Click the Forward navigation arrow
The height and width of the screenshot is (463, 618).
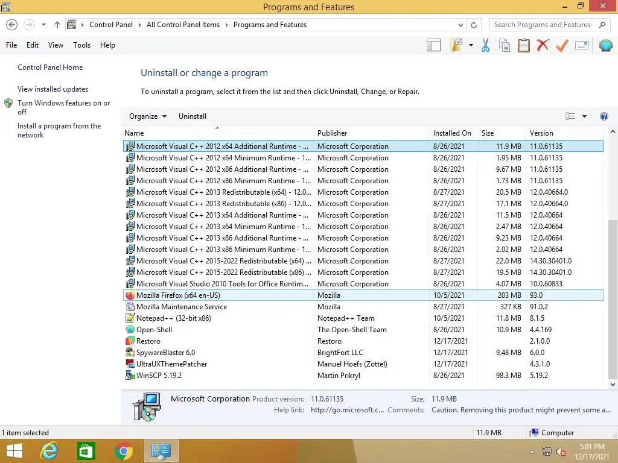[x=29, y=25]
